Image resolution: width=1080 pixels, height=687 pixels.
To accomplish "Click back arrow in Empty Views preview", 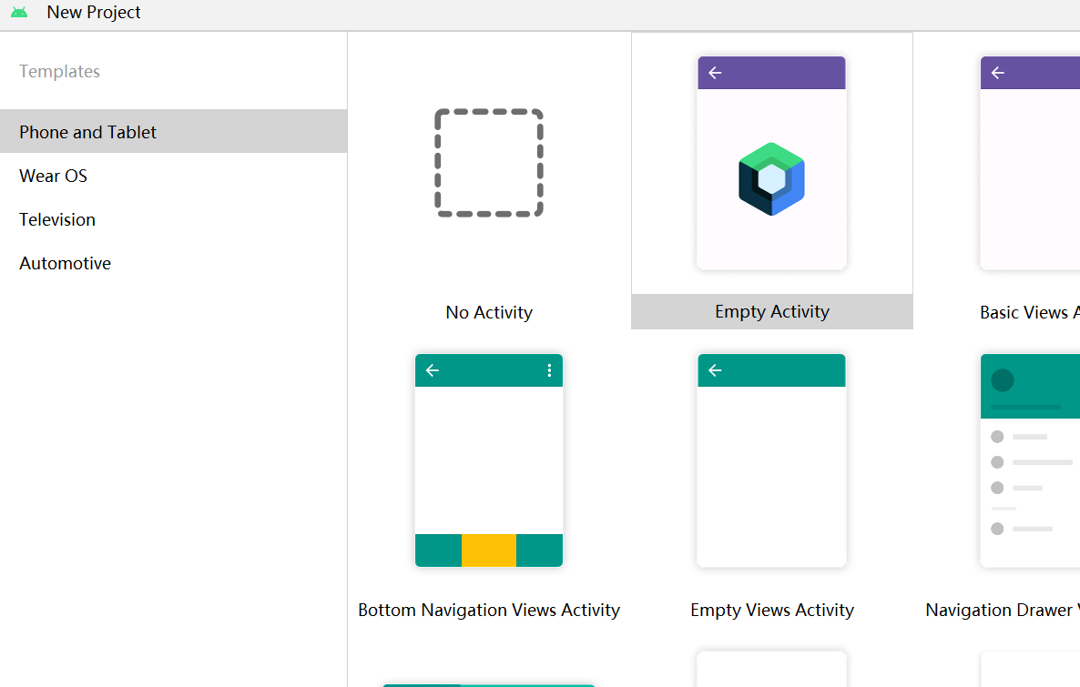I will click(715, 370).
